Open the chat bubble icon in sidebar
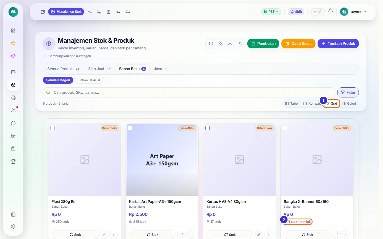The height and width of the screenshot is (239, 383). pyautogui.click(x=13, y=123)
